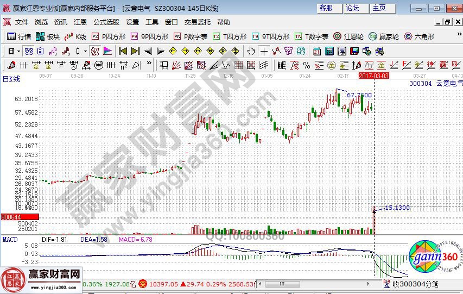Screen dimensions: 463x294
Task: Click the percent sign tool
Action: point(307,65)
